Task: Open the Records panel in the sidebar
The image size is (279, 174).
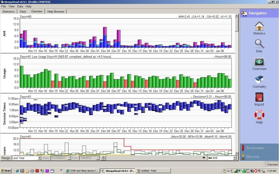Action: 253,157
